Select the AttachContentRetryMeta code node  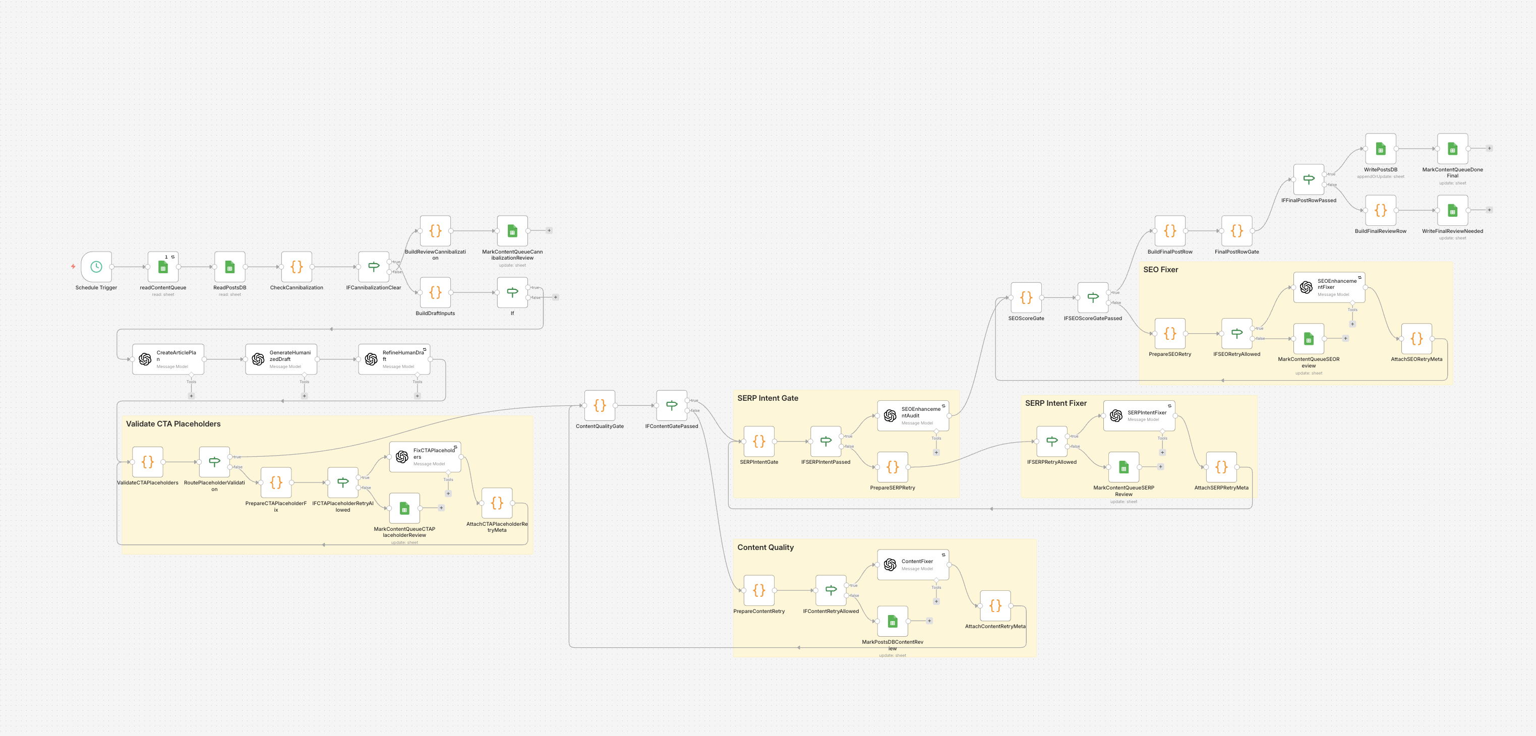coord(995,606)
